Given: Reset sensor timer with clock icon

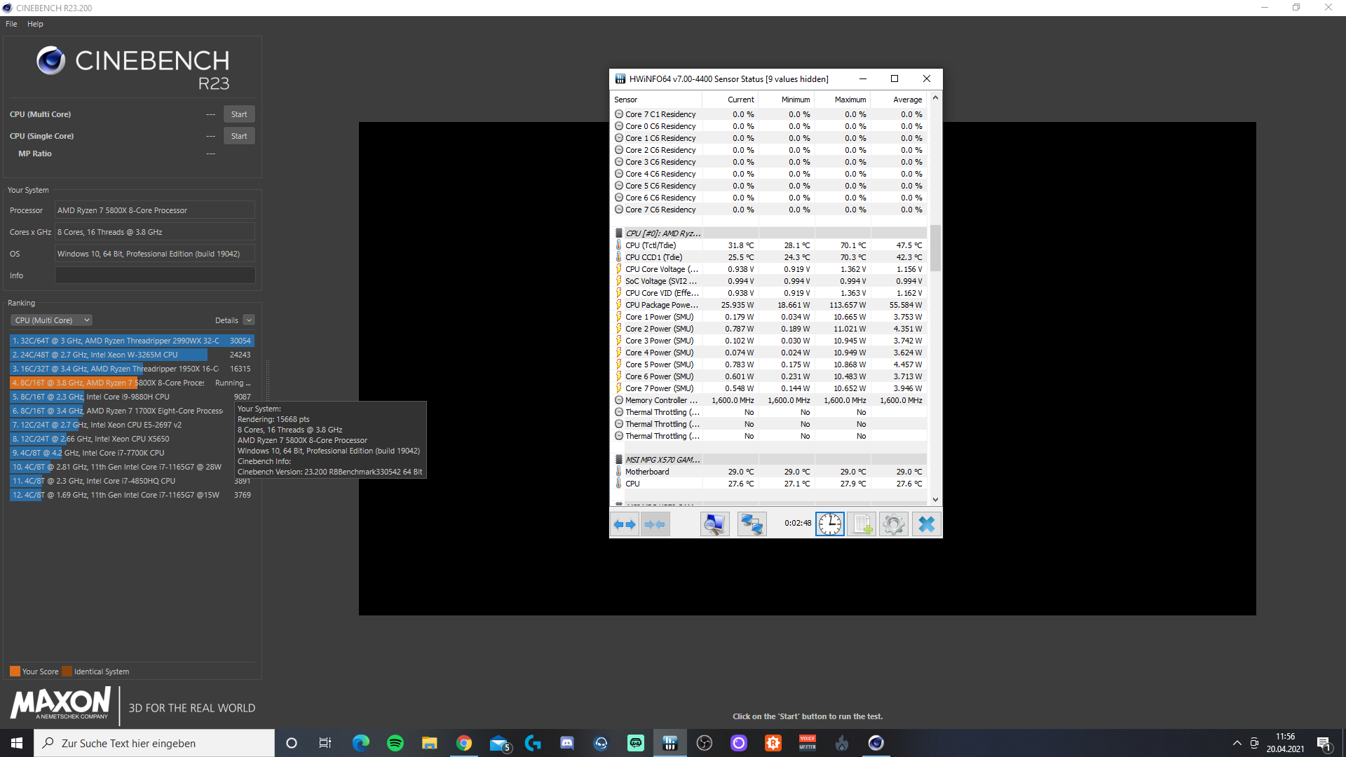Looking at the screenshot, I should (x=830, y=524).
